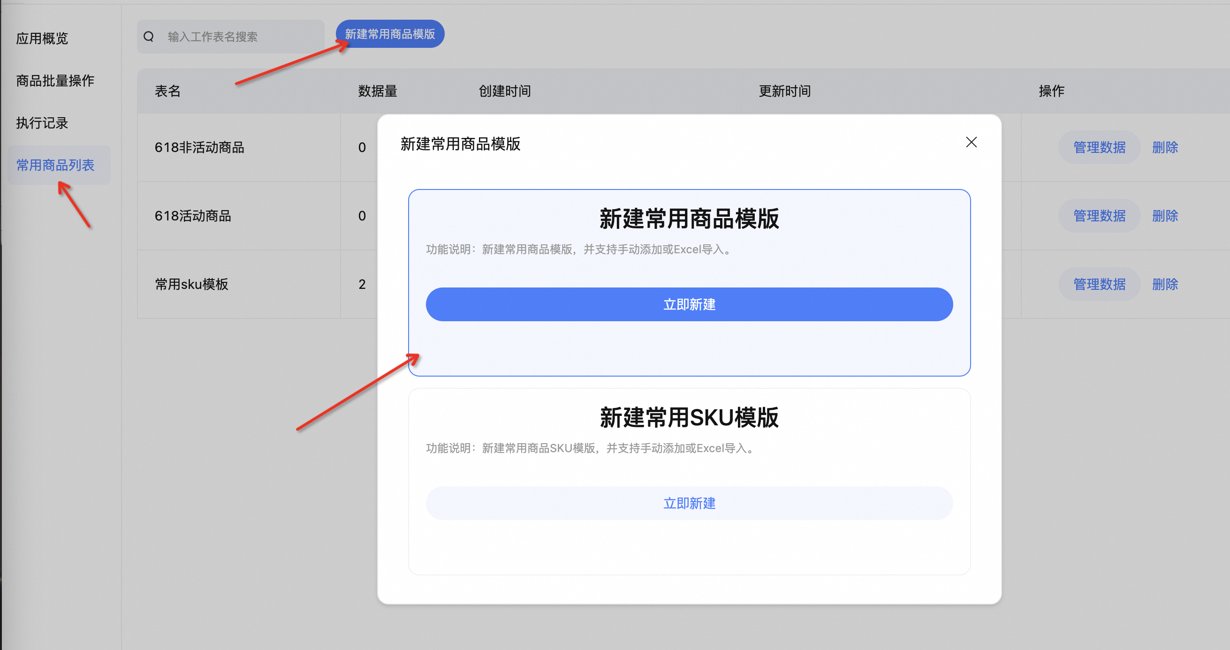Image resolution: width=1230 pixels, height=650 pixels.
Task: Close the 新建常用商品模版 dialog
Action: (971, 142)
